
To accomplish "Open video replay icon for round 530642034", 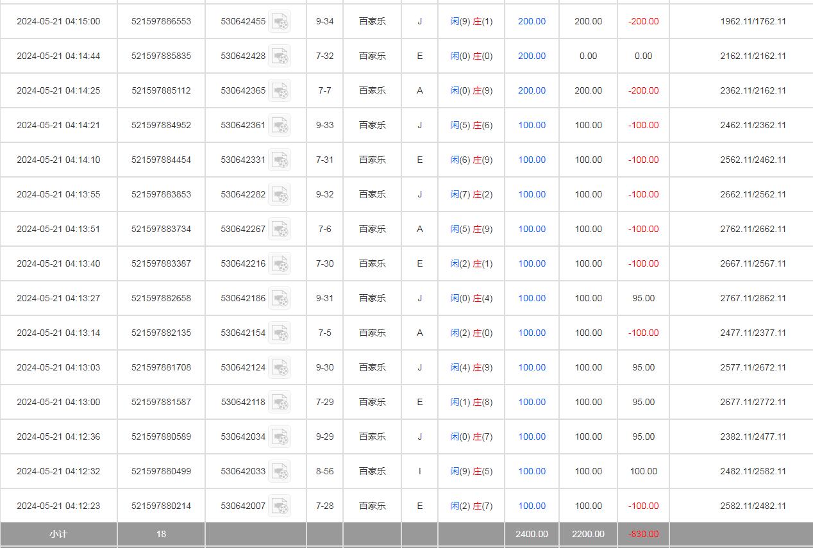I will tap(280, 436).
